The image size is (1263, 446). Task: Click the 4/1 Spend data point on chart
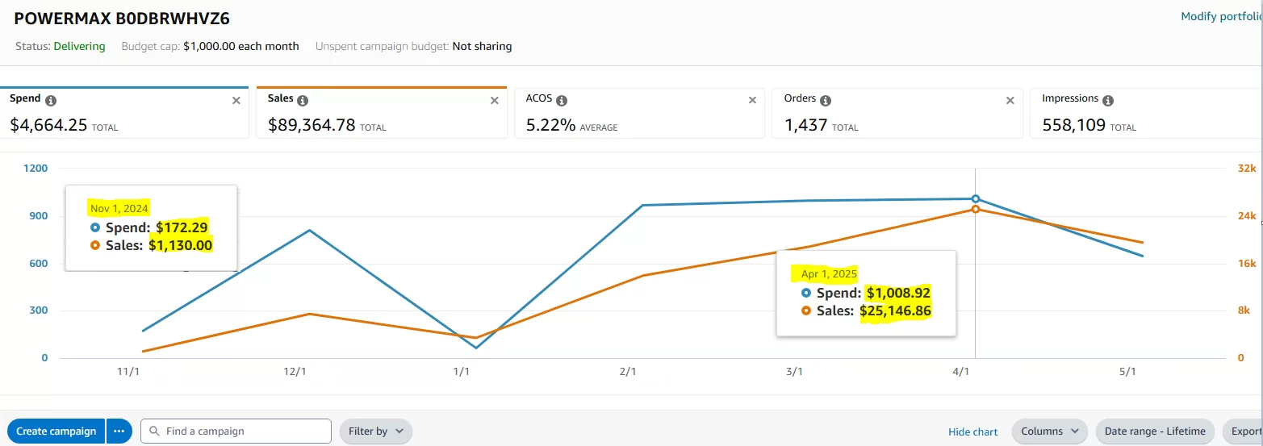[976, 198]
